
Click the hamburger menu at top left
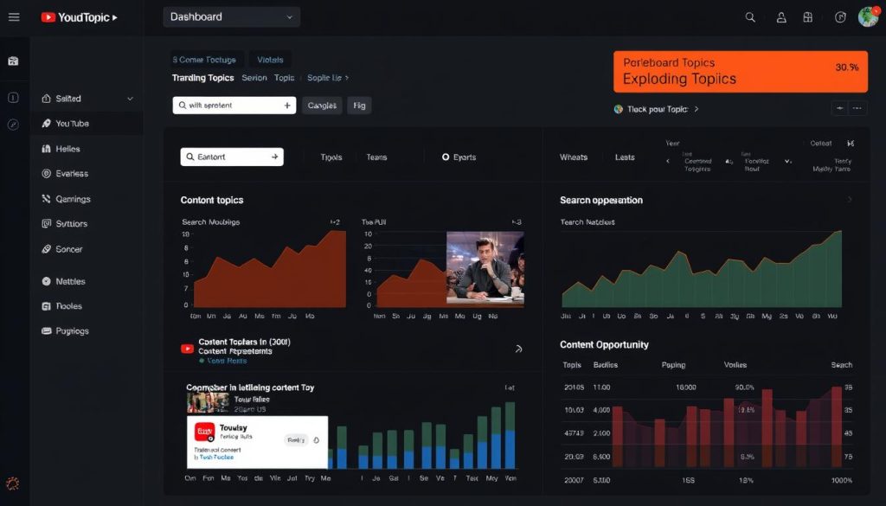click(x=14, y=16)
